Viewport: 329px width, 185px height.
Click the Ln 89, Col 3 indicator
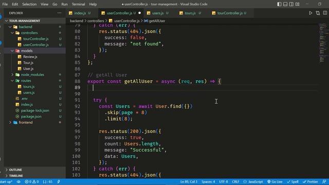189,182
